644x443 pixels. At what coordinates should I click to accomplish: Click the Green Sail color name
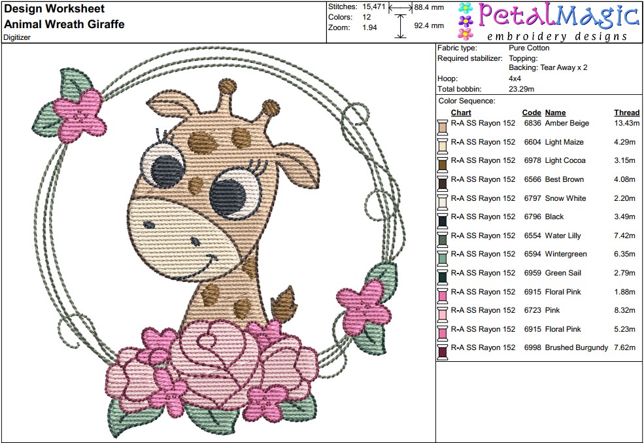click(563, 274)
